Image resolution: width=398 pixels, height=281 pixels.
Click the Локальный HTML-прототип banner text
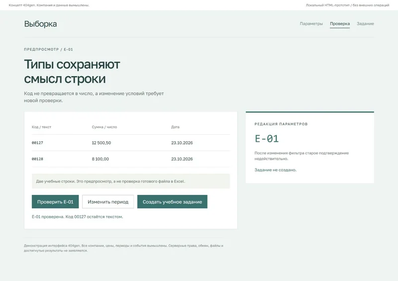347,5
